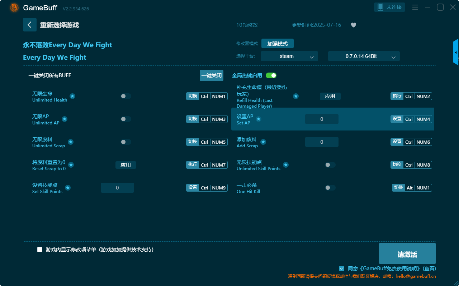This screenshot has width=459, height=286.
Task: Toggle the Unlimited Skill Points switch
Action: click(x=330, y=165)
